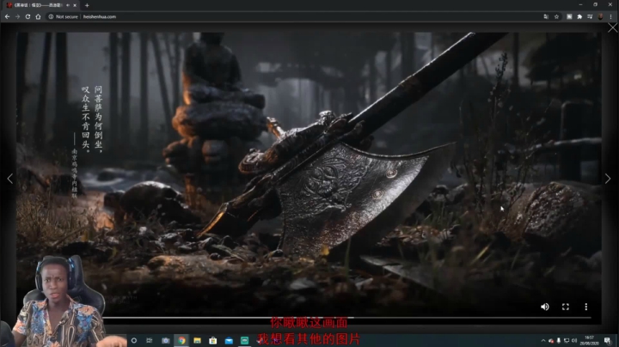This screenshot has height=347, width=619.
Task: Open Microsoft Store from the taskbar
Action: pyautogui.click(x=213, y=340)
